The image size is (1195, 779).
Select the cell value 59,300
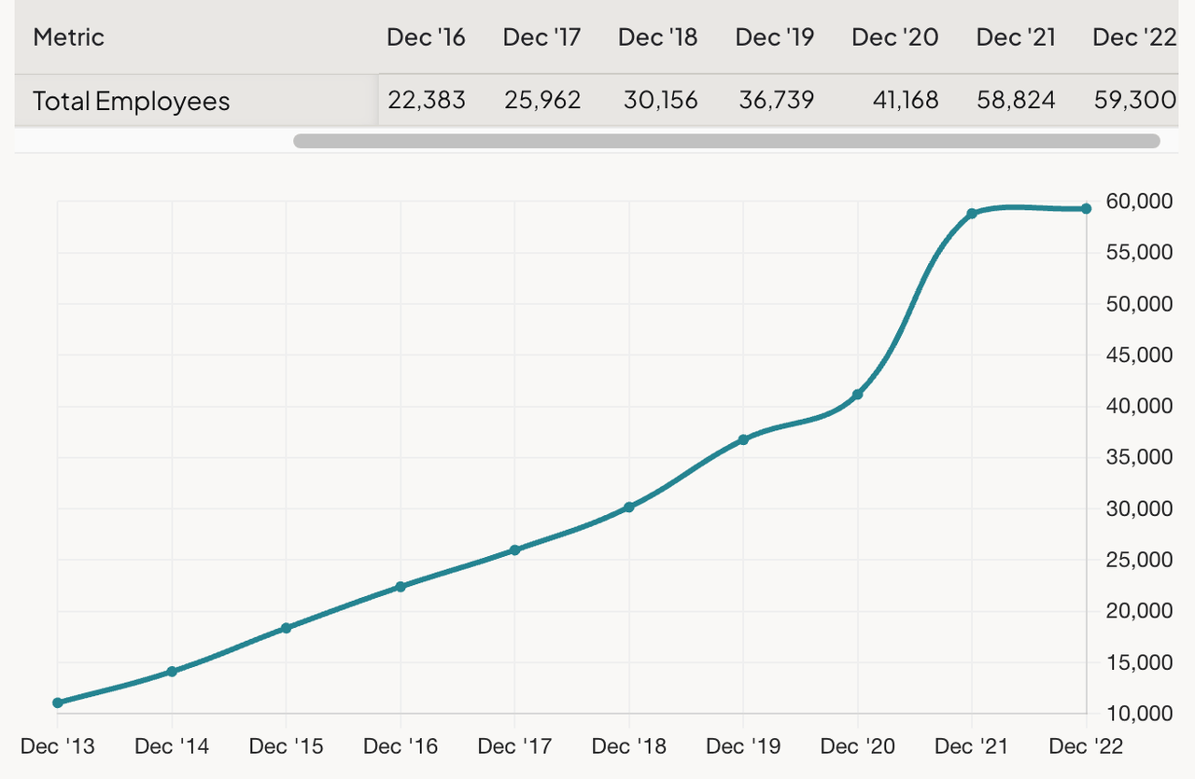tap(1134, 100)
